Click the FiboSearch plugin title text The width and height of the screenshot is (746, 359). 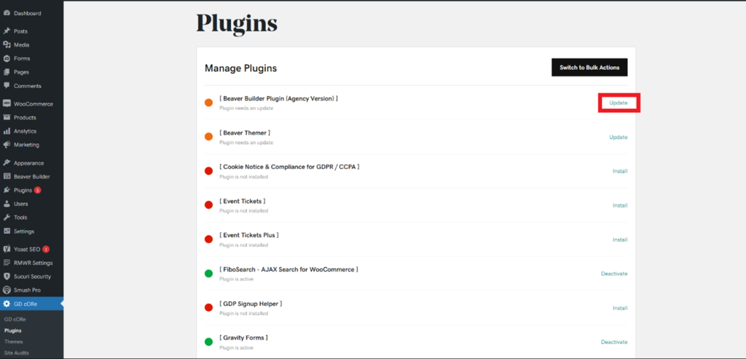point(288,269)
